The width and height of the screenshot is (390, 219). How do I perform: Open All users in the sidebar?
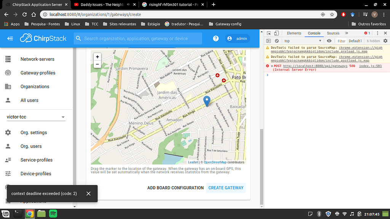(29, 100)
